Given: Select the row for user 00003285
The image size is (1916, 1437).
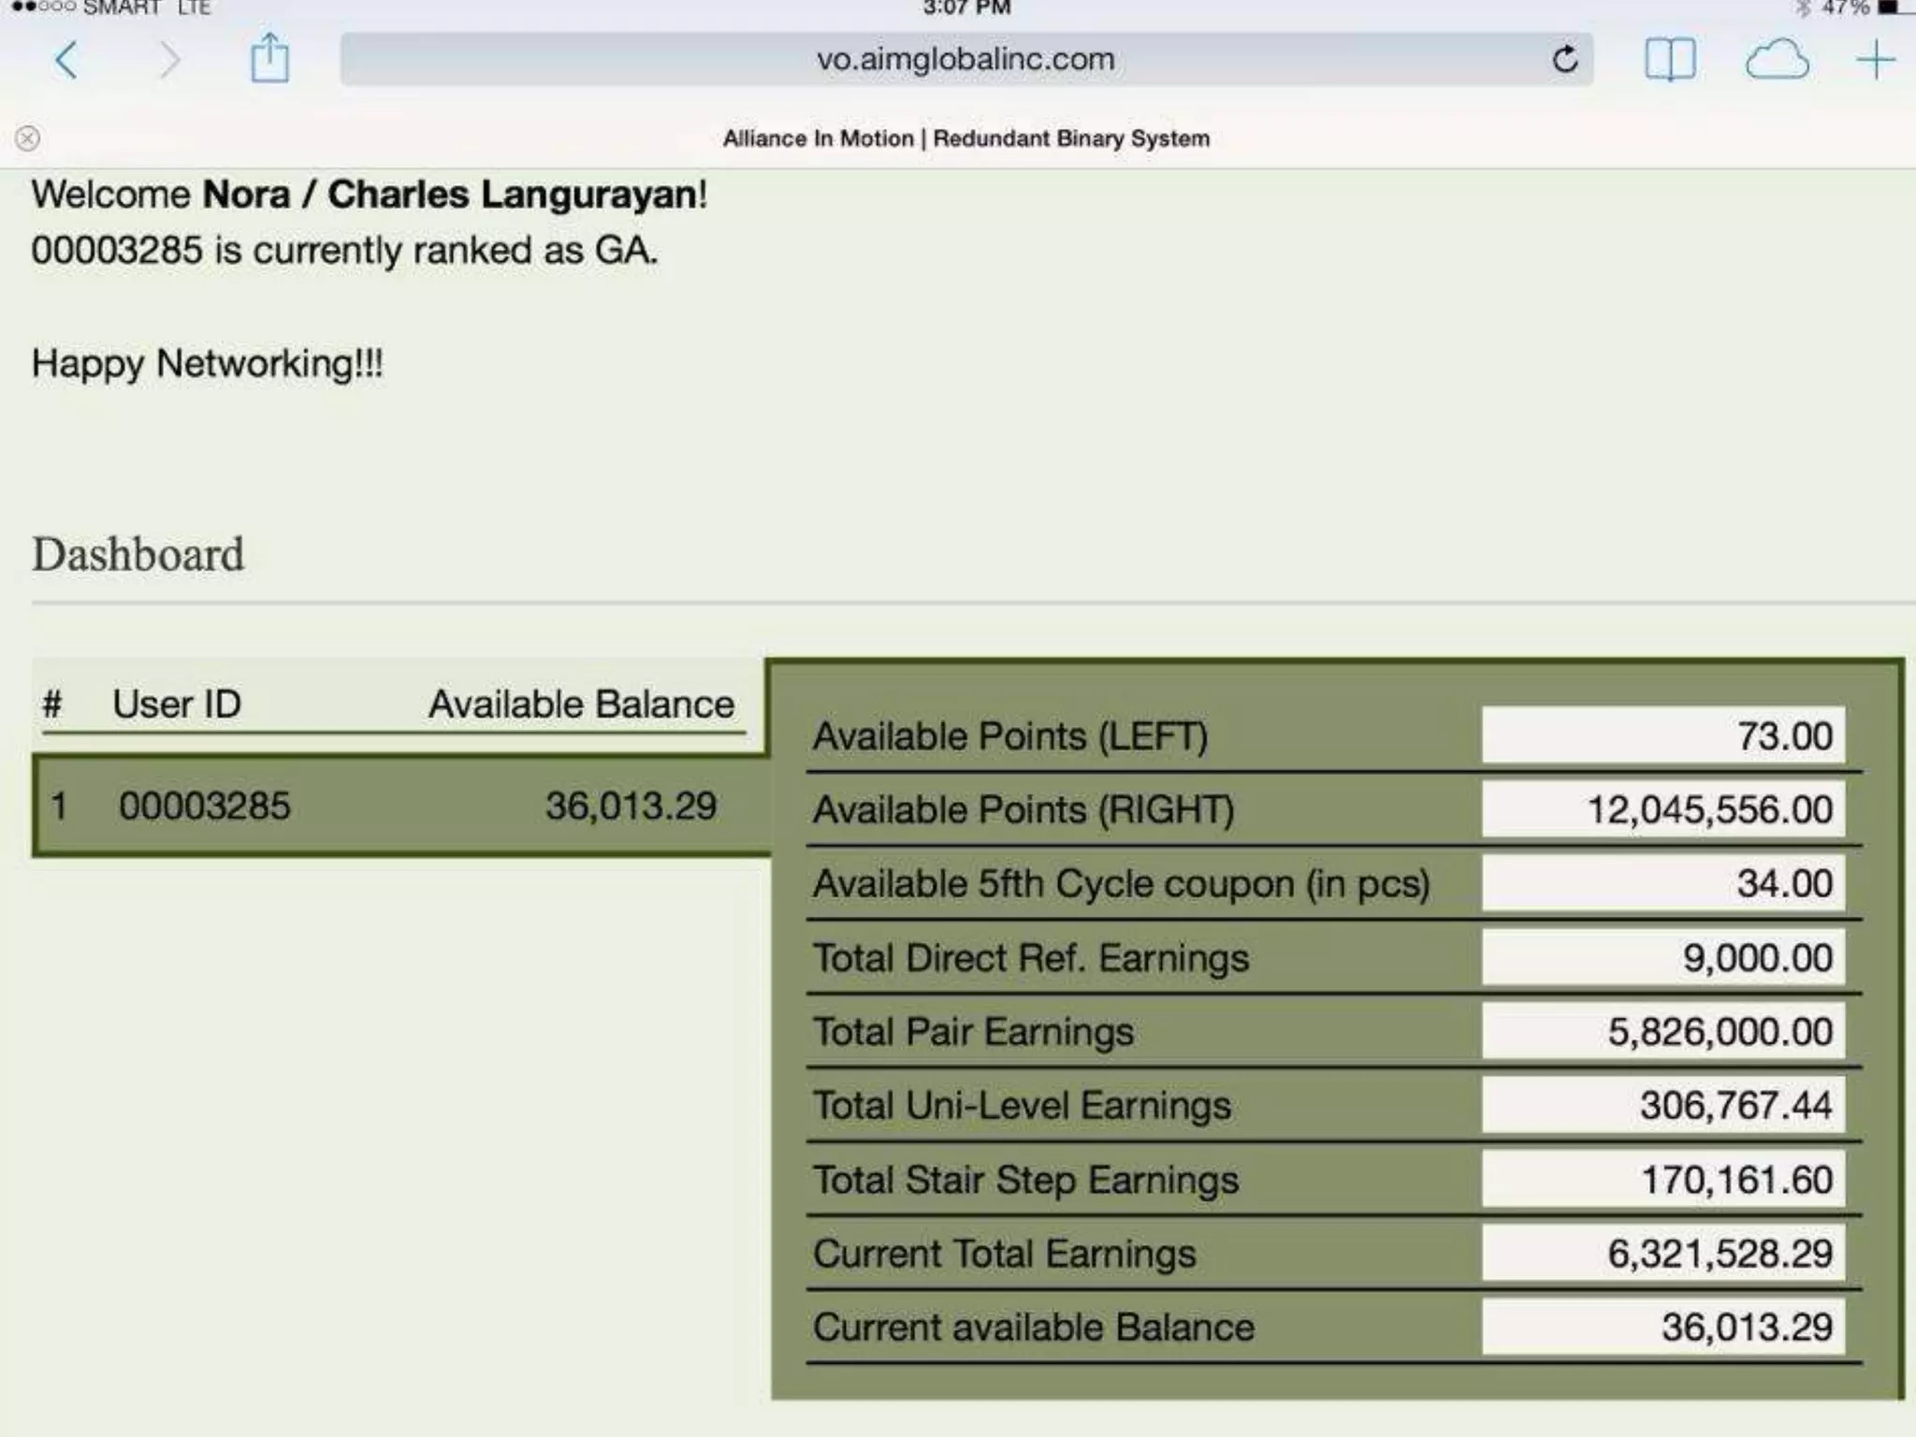Looking at the screenshot, I should pos(400,806).
